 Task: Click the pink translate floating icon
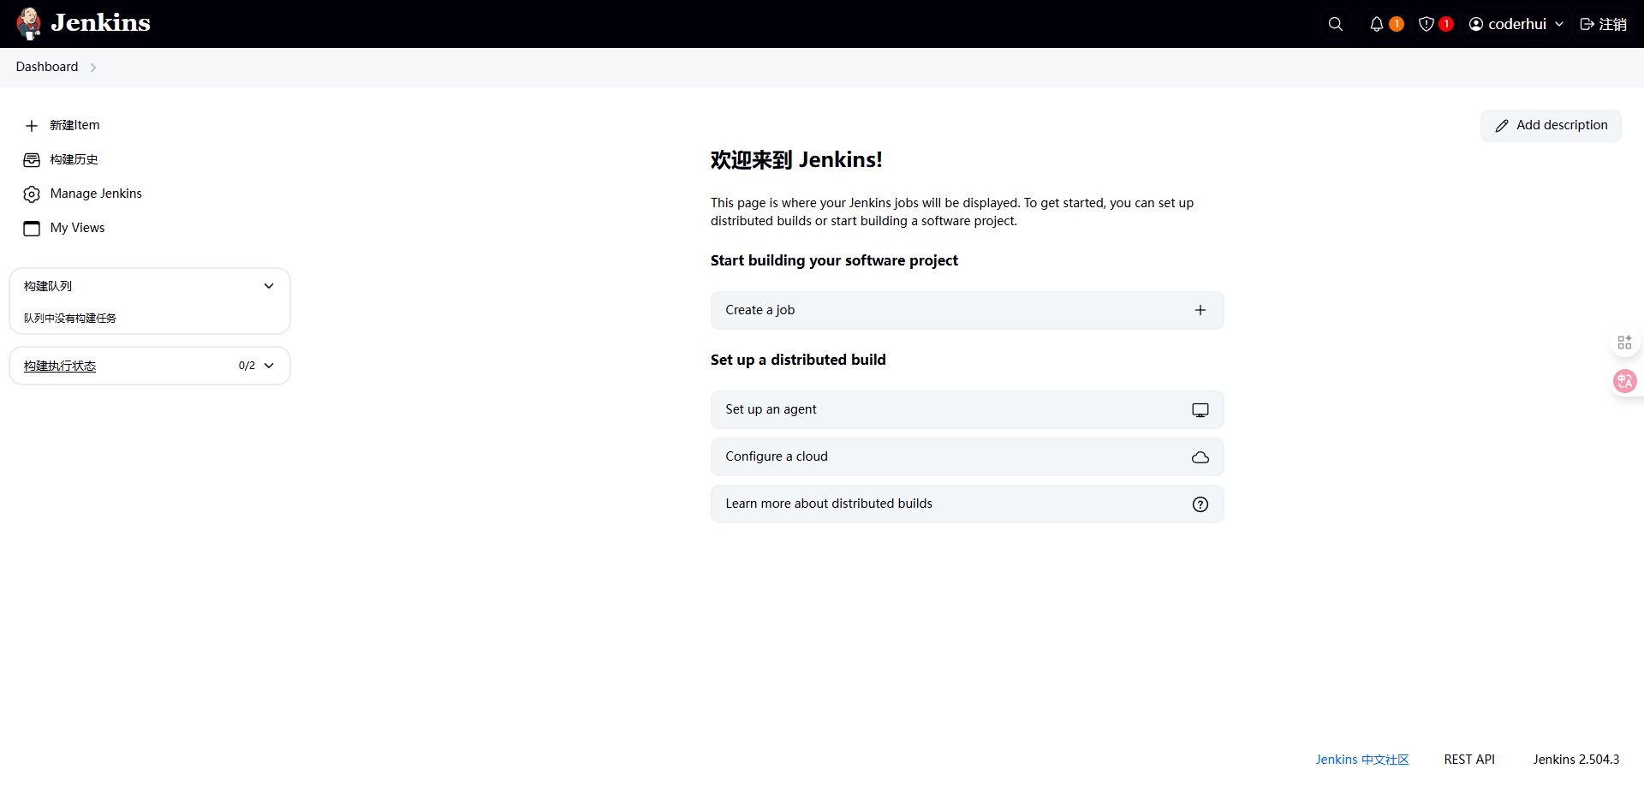pos(1624,381)
